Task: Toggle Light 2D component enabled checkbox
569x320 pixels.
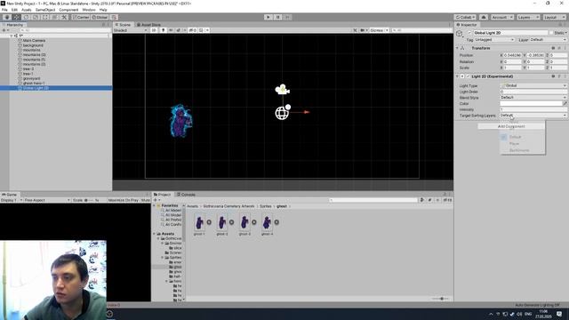Action: point(468,76)
